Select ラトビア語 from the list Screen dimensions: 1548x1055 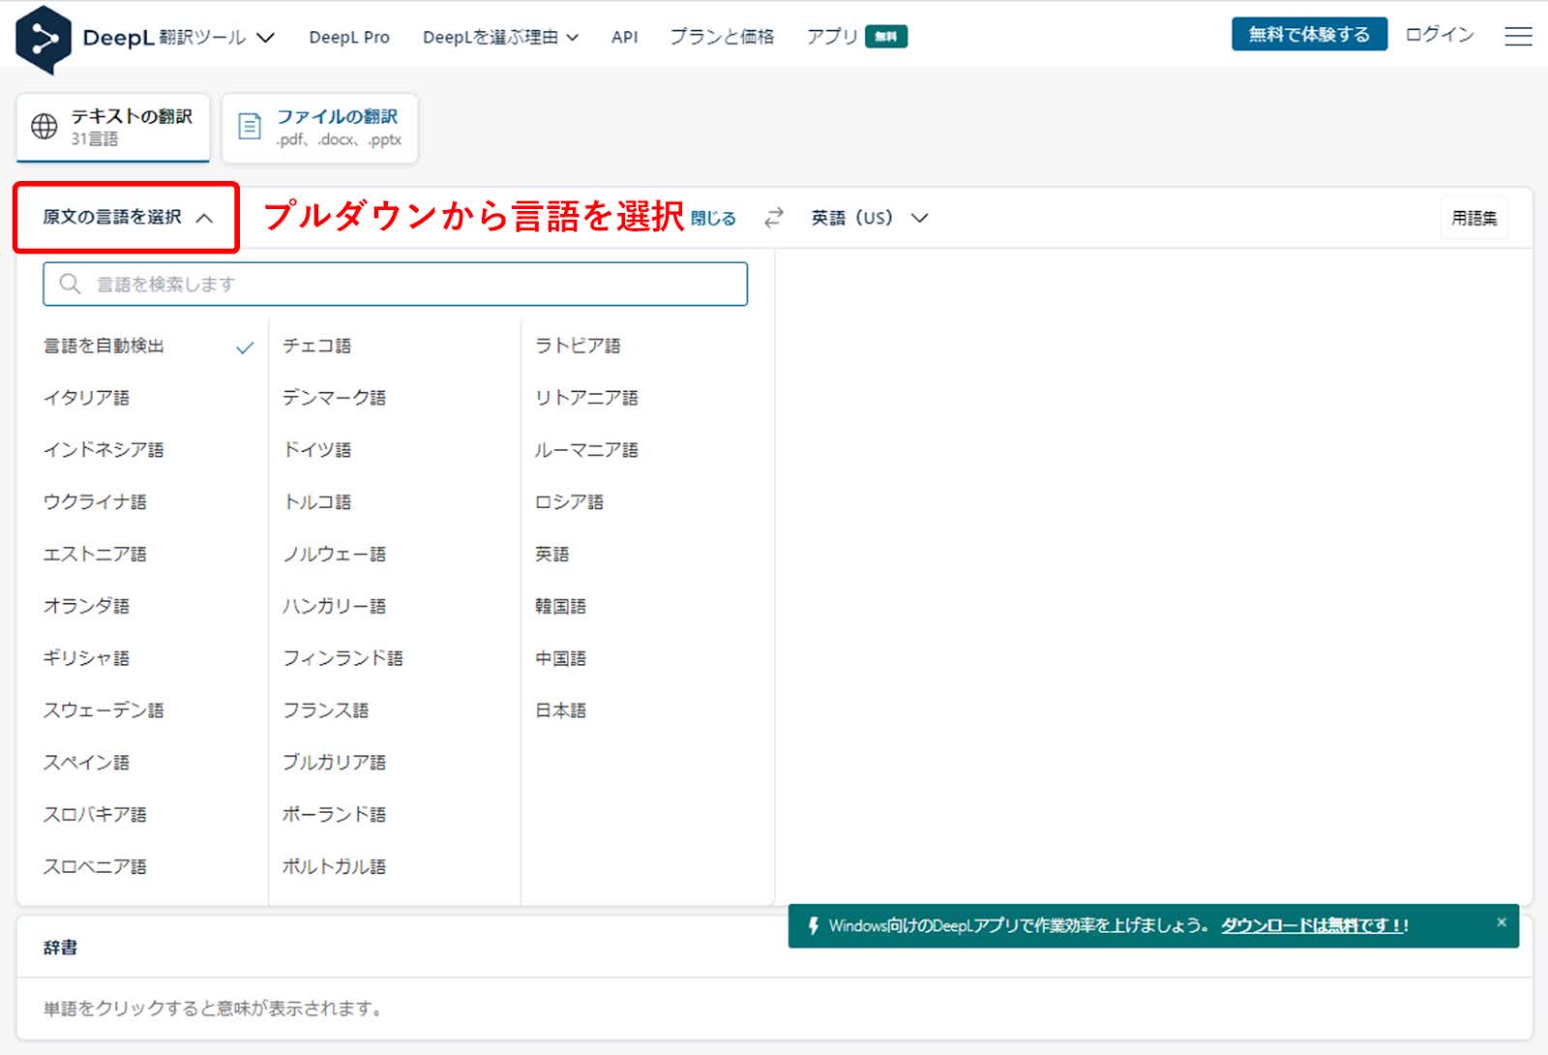tap(578, 346)
